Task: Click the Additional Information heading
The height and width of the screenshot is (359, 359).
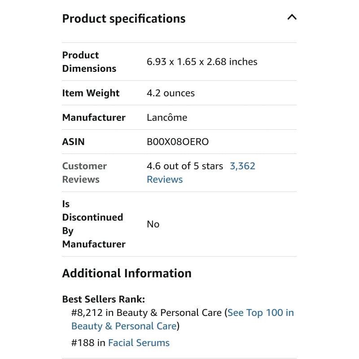Action: click(x=127, y=273)
